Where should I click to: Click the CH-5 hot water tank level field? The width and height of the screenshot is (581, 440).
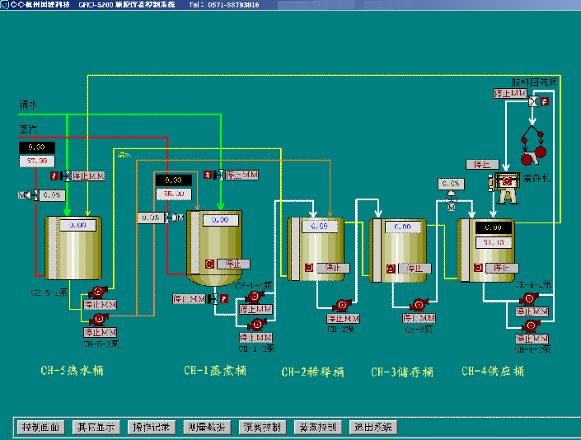(78, 224)
